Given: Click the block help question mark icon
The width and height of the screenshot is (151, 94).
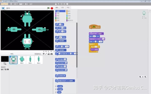Looking at the screenshot, I should tap(67, 4).
